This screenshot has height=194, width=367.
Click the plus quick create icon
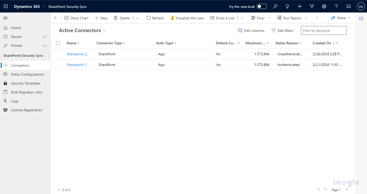pos(300,6)
